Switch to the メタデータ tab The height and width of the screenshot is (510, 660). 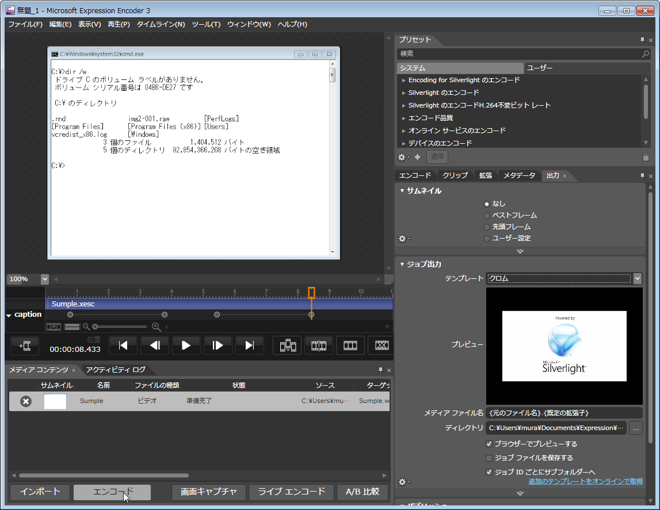tap(520, 176)
